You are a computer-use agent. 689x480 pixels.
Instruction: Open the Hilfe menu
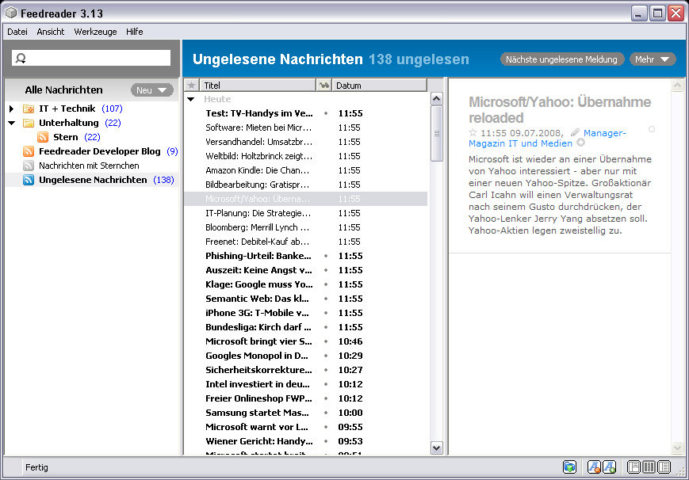tap(135, 32)
